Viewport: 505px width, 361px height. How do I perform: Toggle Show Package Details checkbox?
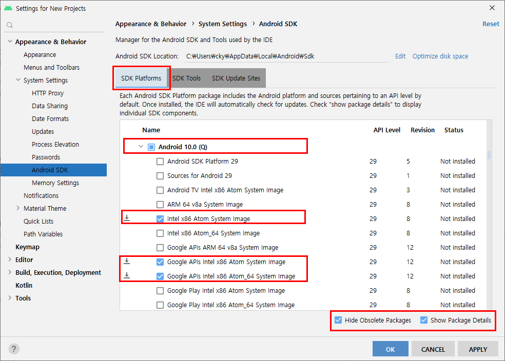[x=424, y=320]
